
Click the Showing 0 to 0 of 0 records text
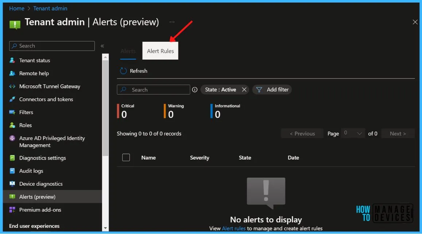pos(149,133)
